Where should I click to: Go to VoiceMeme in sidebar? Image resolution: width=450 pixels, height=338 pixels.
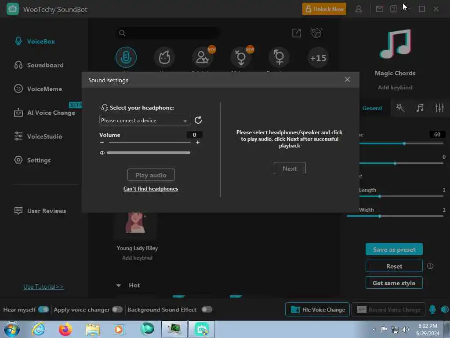tap(38, 89)
